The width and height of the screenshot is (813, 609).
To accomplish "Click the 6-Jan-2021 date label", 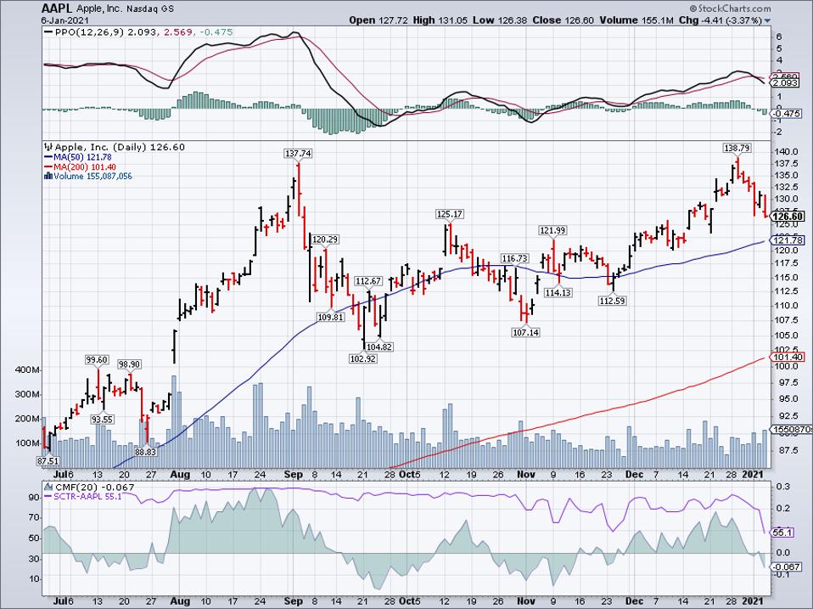I will 64,20.
